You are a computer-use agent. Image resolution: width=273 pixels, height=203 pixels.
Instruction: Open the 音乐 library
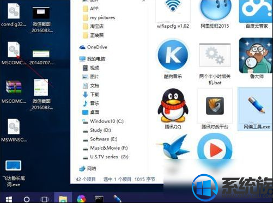(x=91, y=103)
